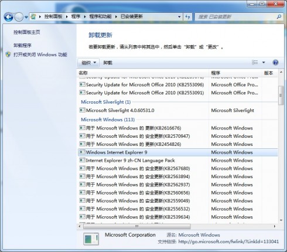287x252 pixels.
Task: Select security update KB2563894 row
Action: [x=177, y=176]
